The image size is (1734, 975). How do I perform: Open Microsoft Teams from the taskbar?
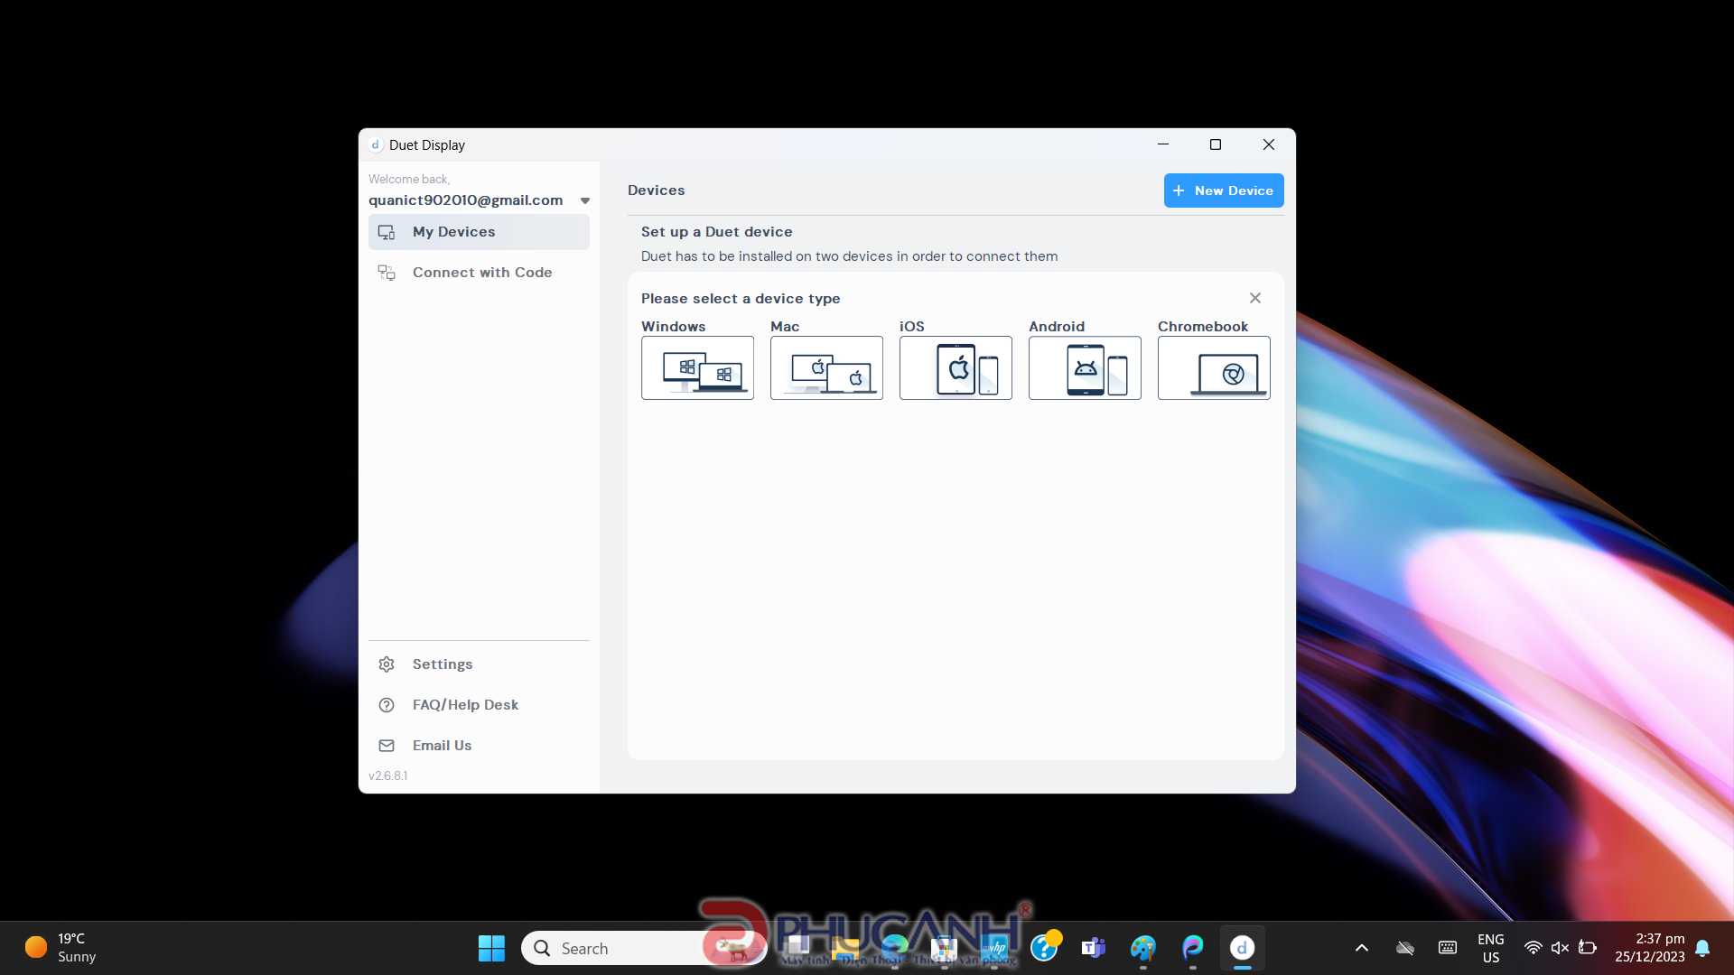(1094, 948)
